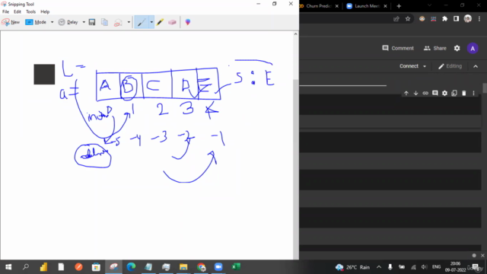487x274 pixels.
Task: Open the Edit menu in Snipping Tool
Action: click(x=18, y=12)
